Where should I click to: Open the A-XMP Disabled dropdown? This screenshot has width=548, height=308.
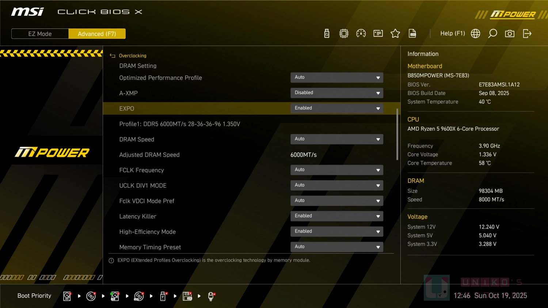(336, 93)
